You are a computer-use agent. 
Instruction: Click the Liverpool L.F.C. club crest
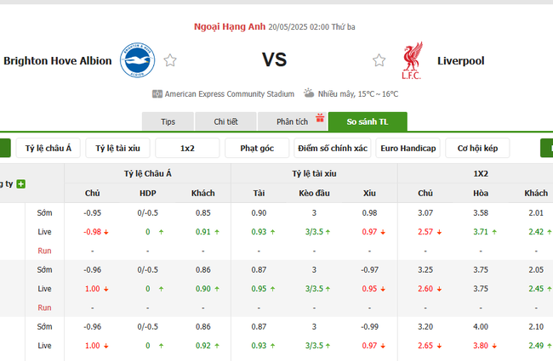tap(412, 60)
